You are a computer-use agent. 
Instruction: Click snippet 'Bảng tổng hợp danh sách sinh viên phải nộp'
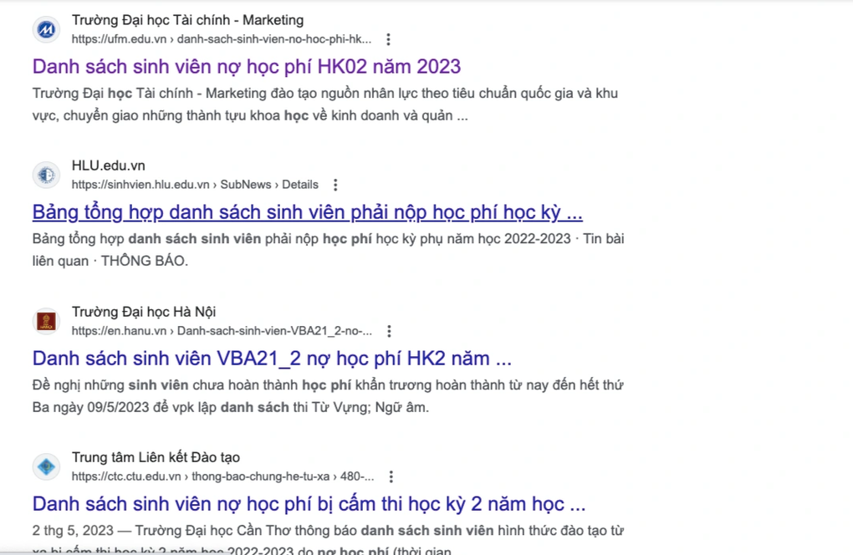coord(328,250)
